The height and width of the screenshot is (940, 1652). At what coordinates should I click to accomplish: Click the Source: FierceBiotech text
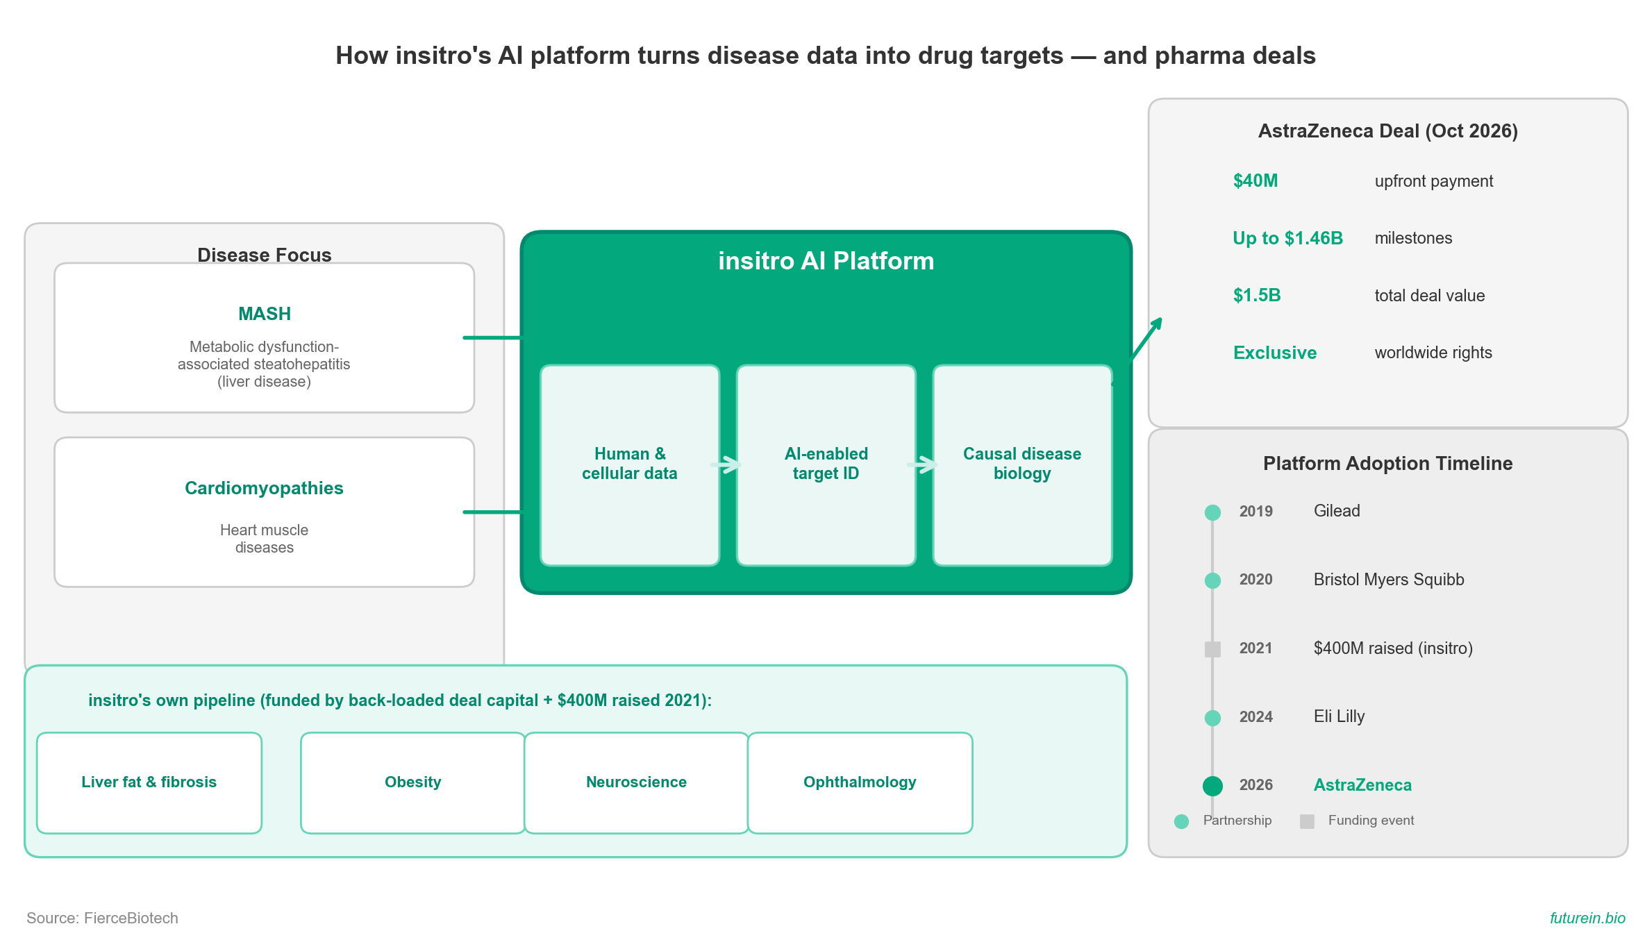pos(102,918)
